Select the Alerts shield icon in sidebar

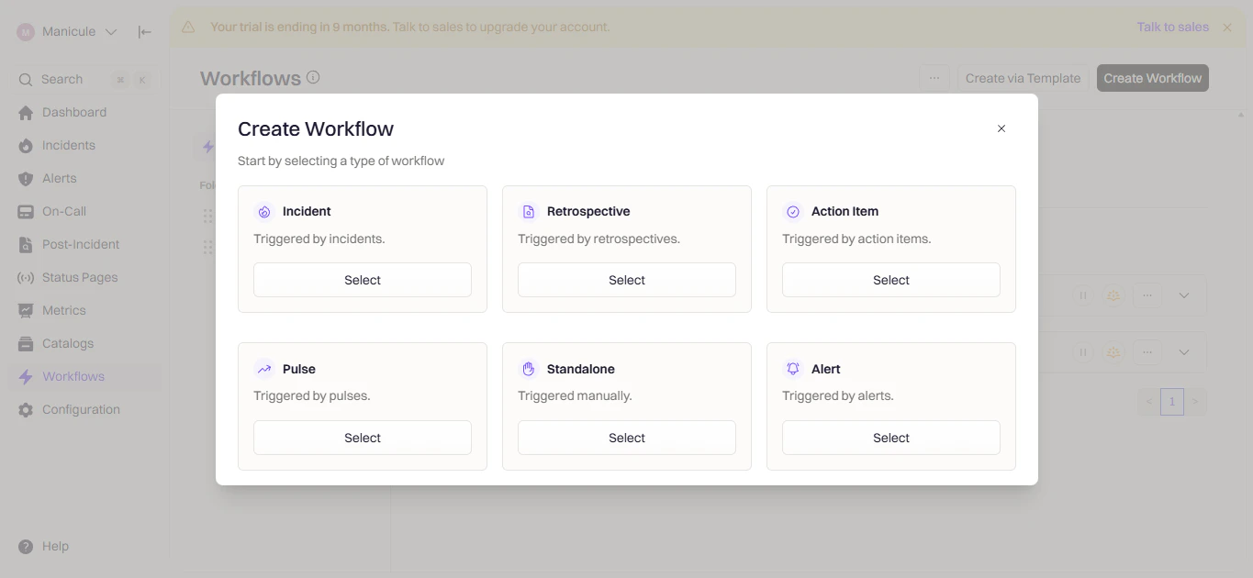coord(27,178)
